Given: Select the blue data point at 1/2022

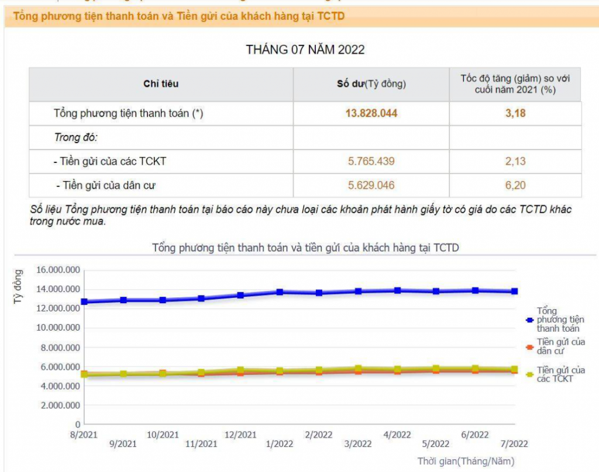Looking at the screenshot, I should tap(280, 292).
